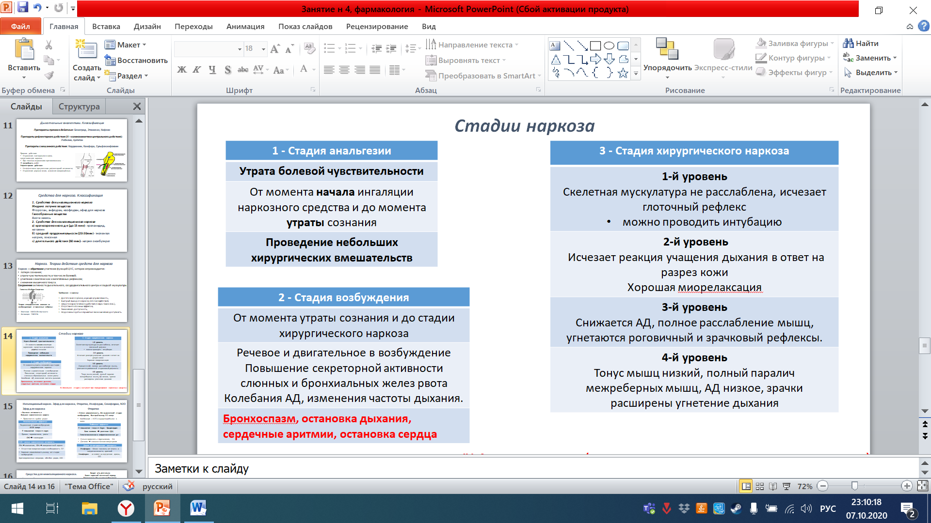Increase list indent level
Screen dimensions: 931x523
[391, 48]
